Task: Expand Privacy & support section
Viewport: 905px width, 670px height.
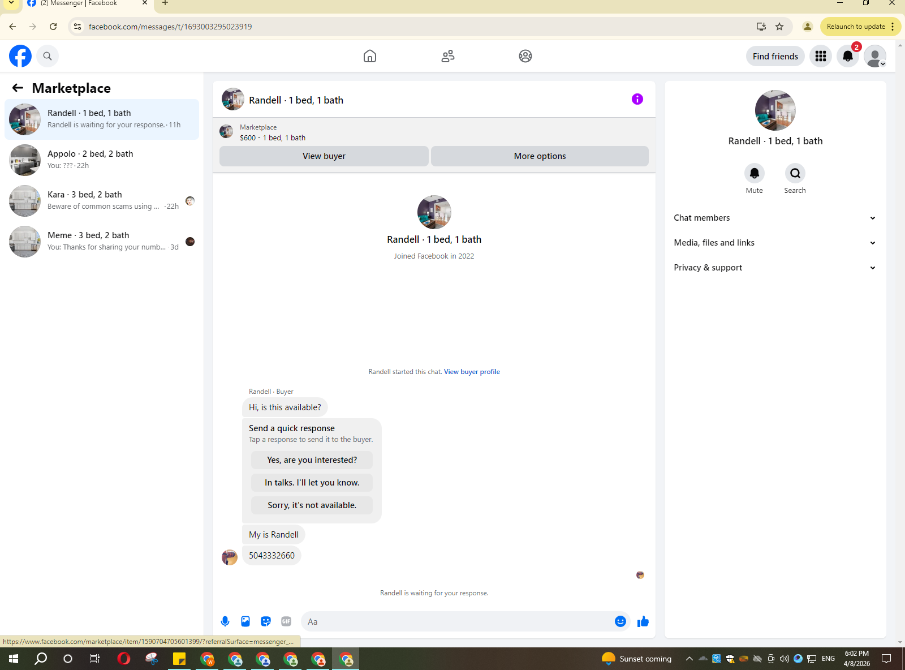Action: click(x=775, y=268)
